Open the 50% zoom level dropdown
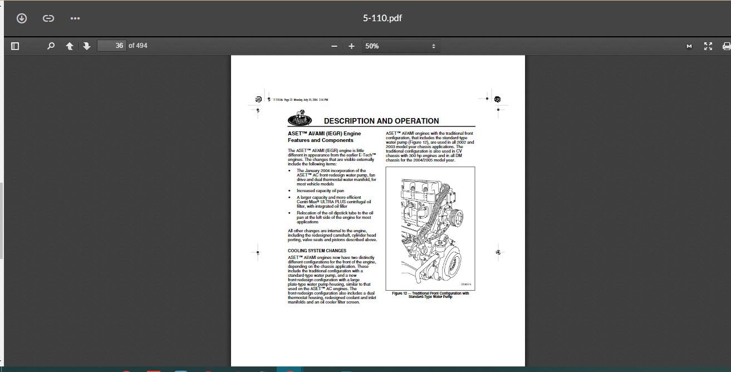Image resolution: width=731 pixels, height=372 pixels. click(400, 46)
